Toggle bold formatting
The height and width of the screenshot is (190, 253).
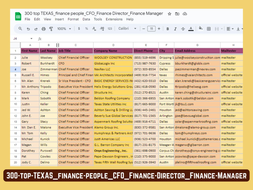click(168, 29)
